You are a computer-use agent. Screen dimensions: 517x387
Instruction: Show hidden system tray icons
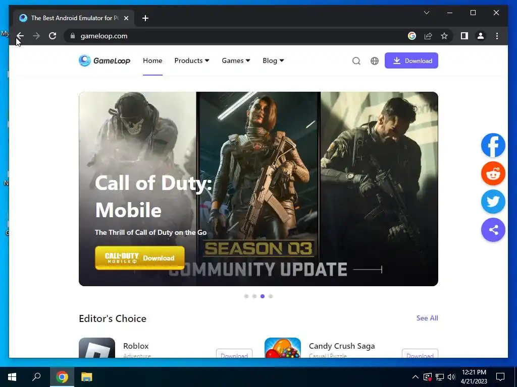tap(416, 377)
